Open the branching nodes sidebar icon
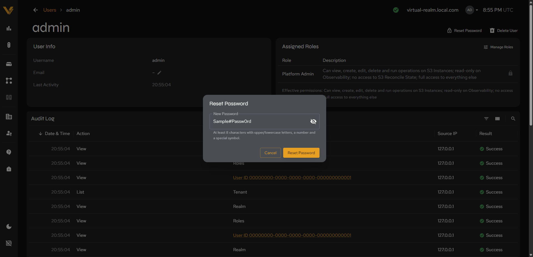The image size is (533, 257). pos(9,81)
